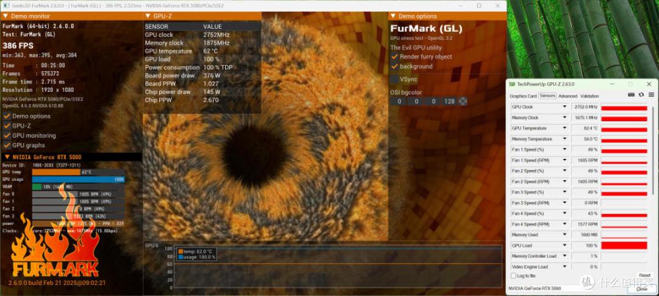
Task: Click the Power consumption 100 % TDP row
Action: point(202,68)
